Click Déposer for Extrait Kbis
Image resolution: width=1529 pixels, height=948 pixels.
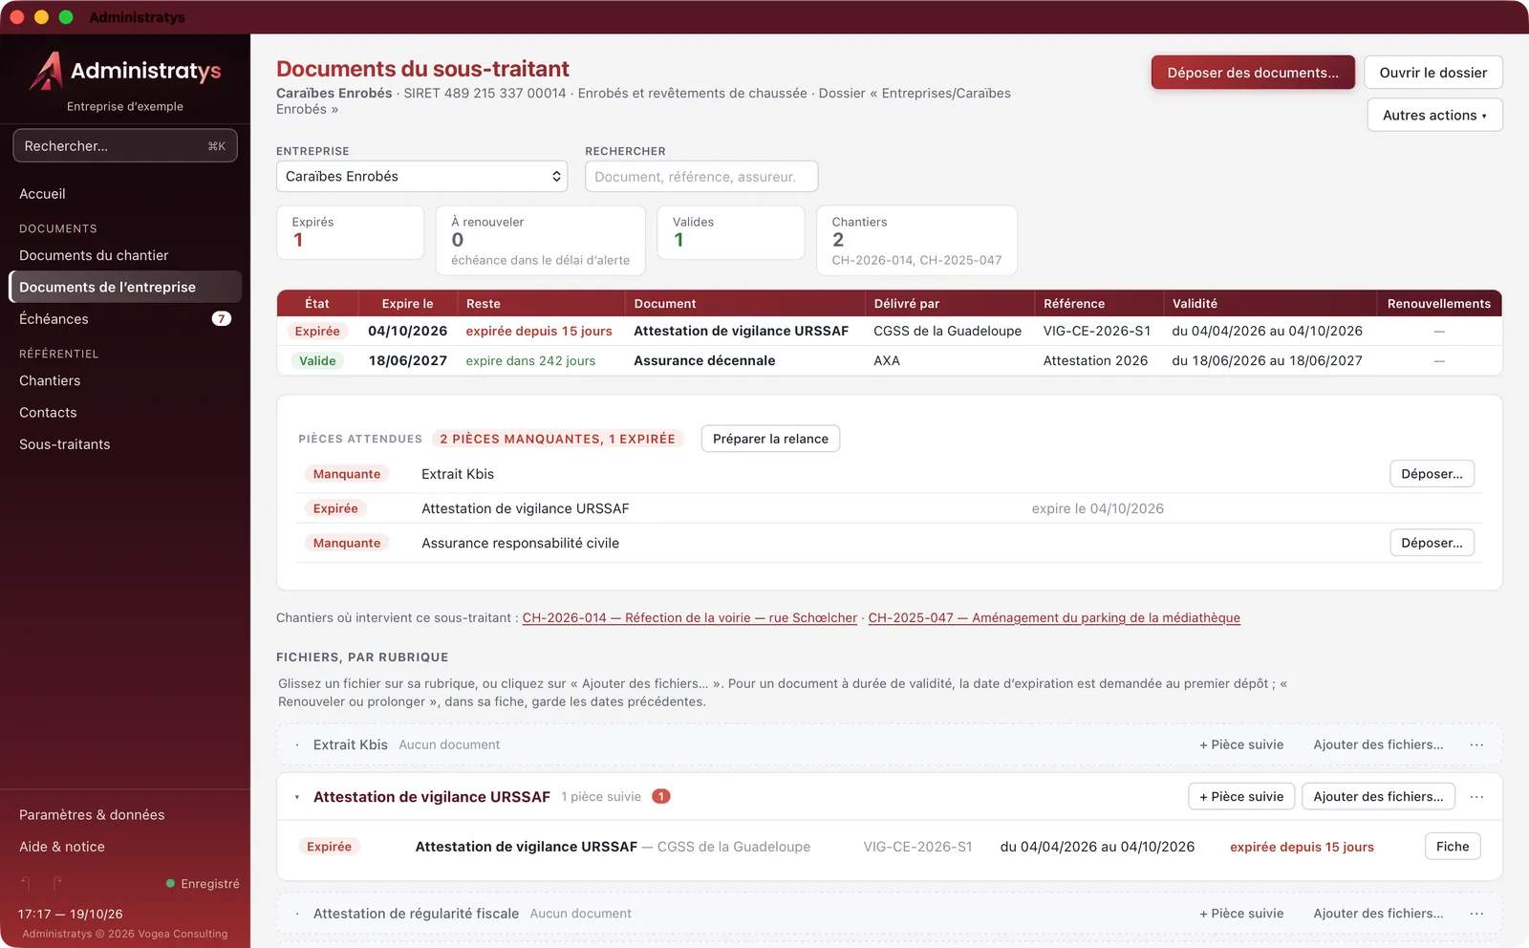click(1432, 474)
